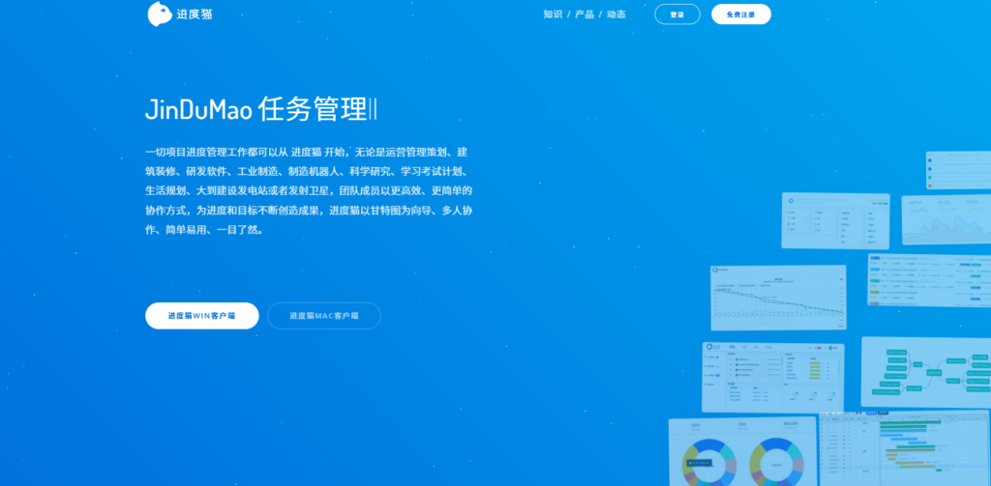The height and width of the screenshot is (486, 991).
Task: Open the 知识 navigation menu item
Action: 553,14
